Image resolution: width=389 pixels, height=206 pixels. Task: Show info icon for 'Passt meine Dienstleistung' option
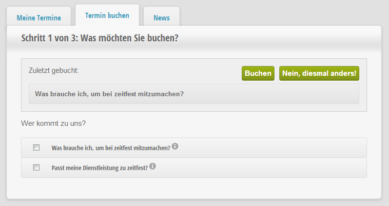coord(153,166)
